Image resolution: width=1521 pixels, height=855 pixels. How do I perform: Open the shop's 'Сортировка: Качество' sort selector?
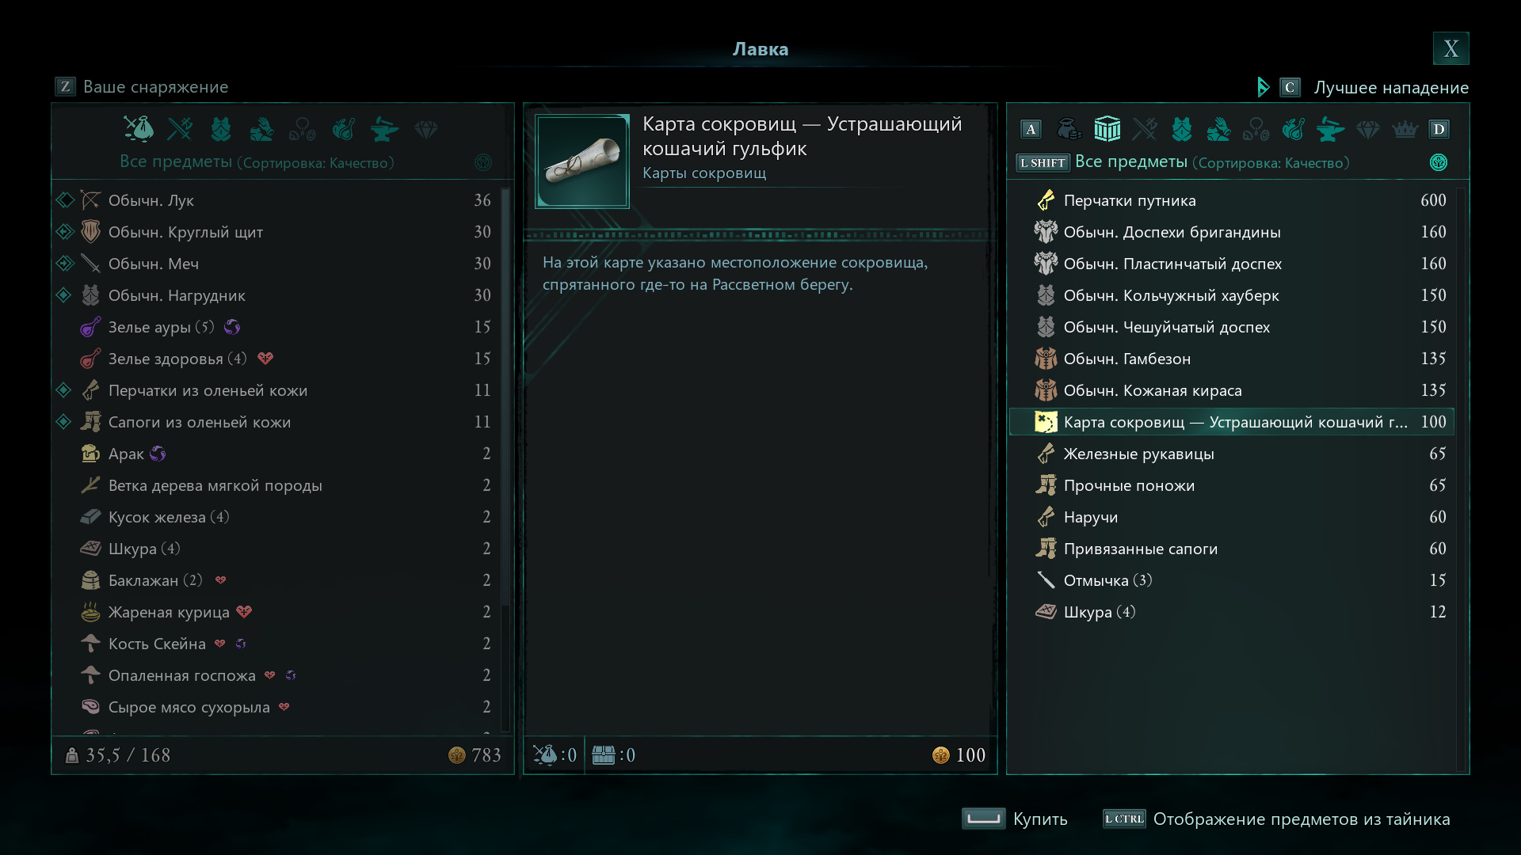coord(1271,163)
